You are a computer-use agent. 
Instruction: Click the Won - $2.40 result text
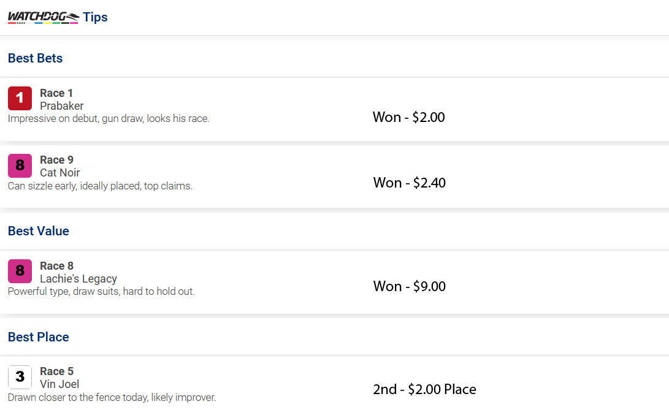coord(410,183)
